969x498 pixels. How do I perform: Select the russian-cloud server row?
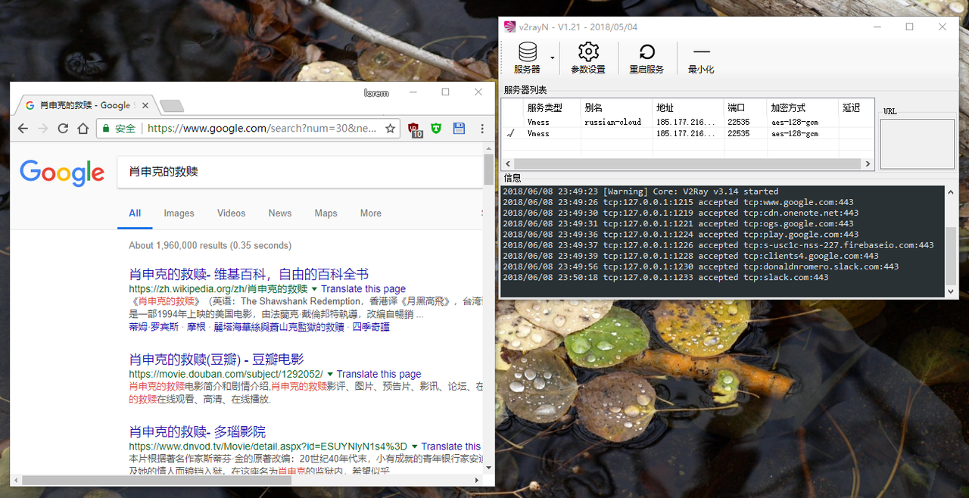tap(687, 122)
